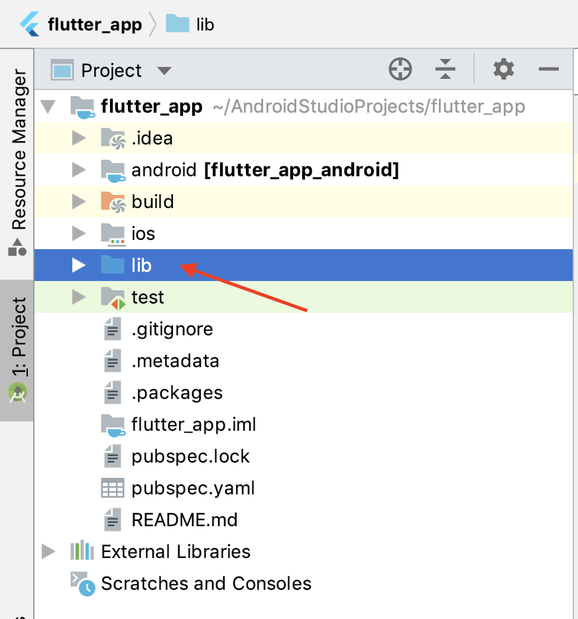
Task: Click the lib folder icon in breadcrumb
Action: [x=177, y=23]
